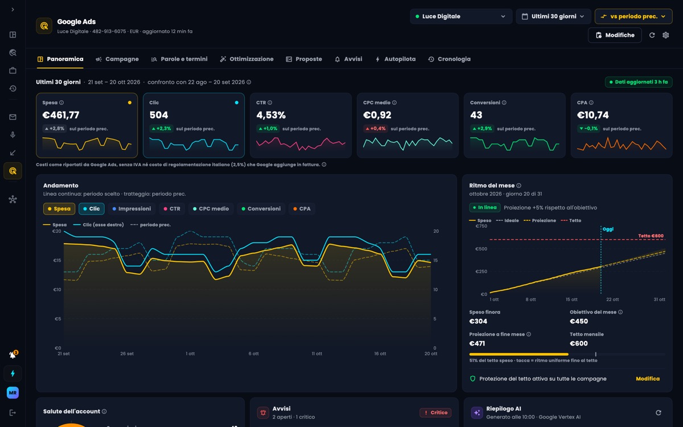This screenshot has height=427, width=683.
Task: Open the network nodes icon in sidebar
Action: (13, 199)
